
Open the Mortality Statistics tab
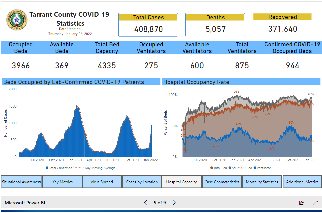[262, 182]
